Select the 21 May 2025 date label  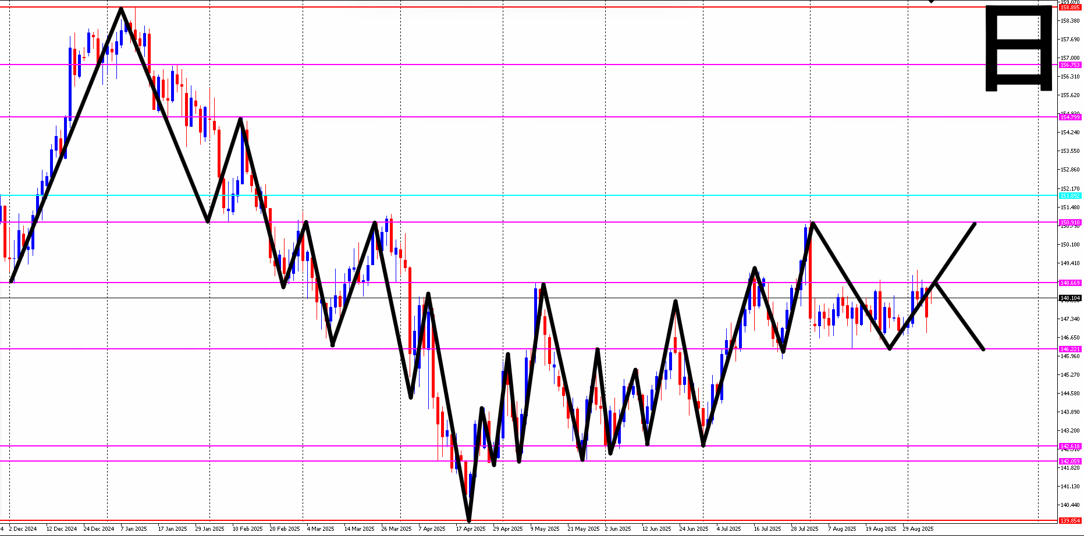583,529
